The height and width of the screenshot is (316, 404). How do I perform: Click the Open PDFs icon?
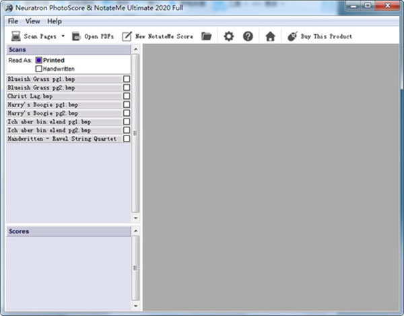tap(76, 36)
